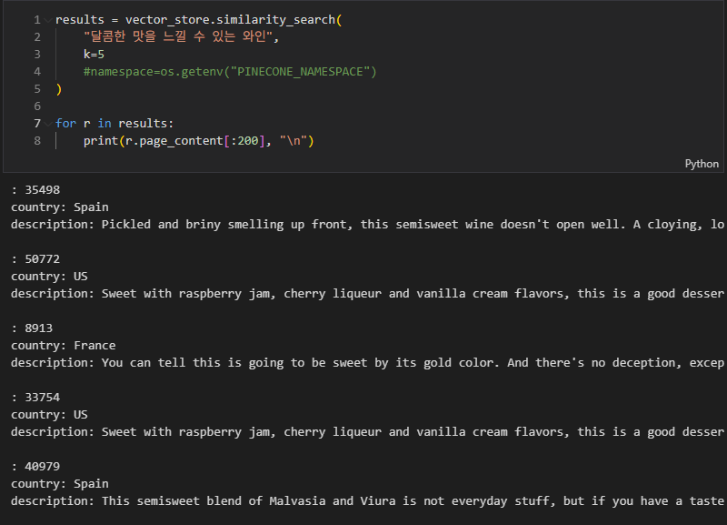Click output result ID 35498
The width and height of the screenshot is (727, 525).
(x=42, y=190)
